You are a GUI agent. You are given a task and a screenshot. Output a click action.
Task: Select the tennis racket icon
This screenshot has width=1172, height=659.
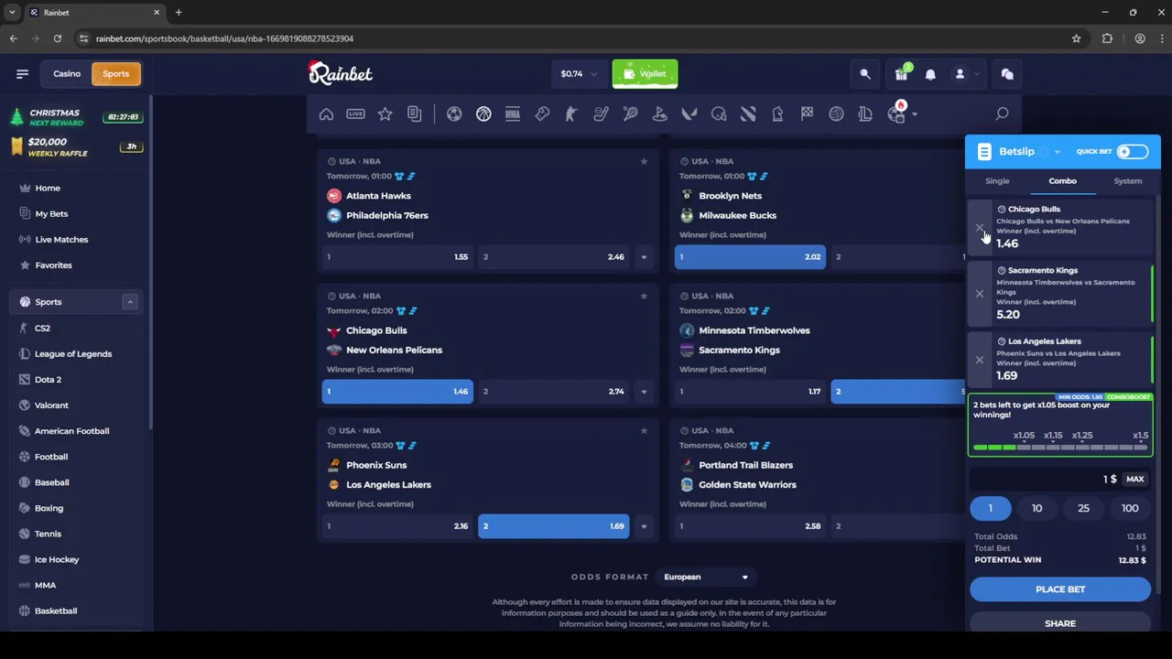[630, 114]
